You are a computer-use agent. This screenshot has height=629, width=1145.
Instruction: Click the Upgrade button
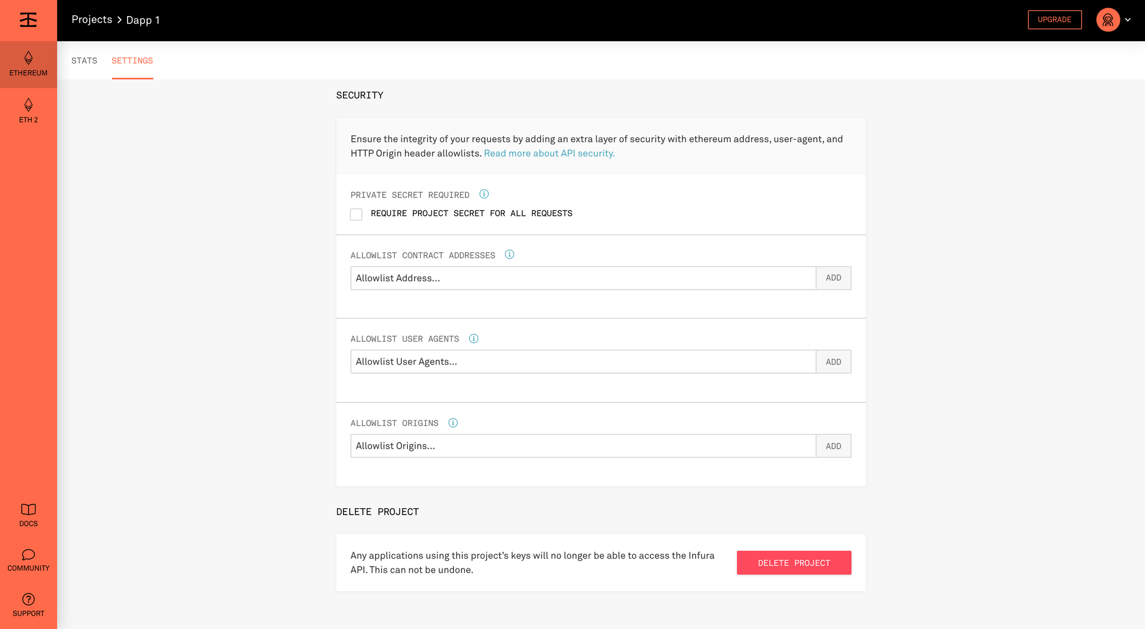pyautogui.click(x=1055, y=19)
